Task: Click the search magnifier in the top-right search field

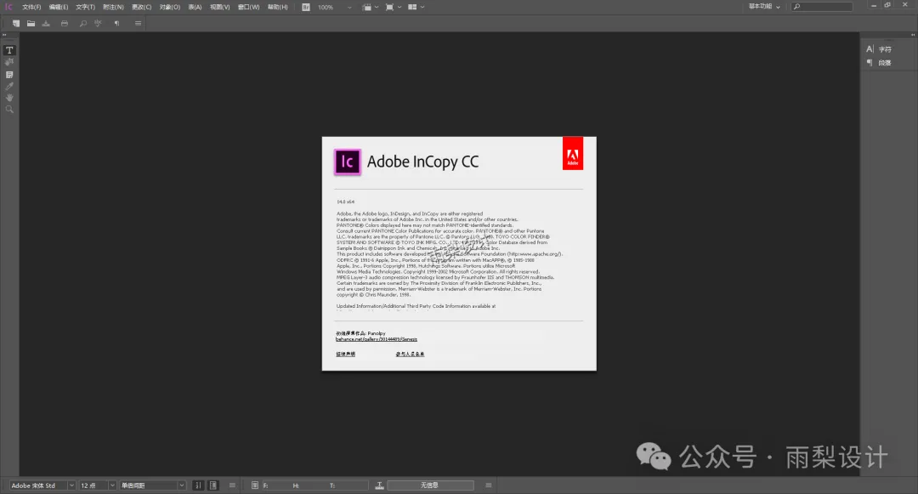Action: point(796,7)
